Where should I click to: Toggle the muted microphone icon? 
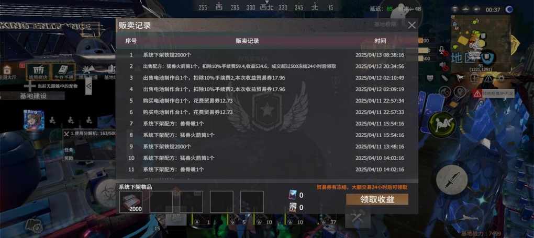tap(443, 51)
